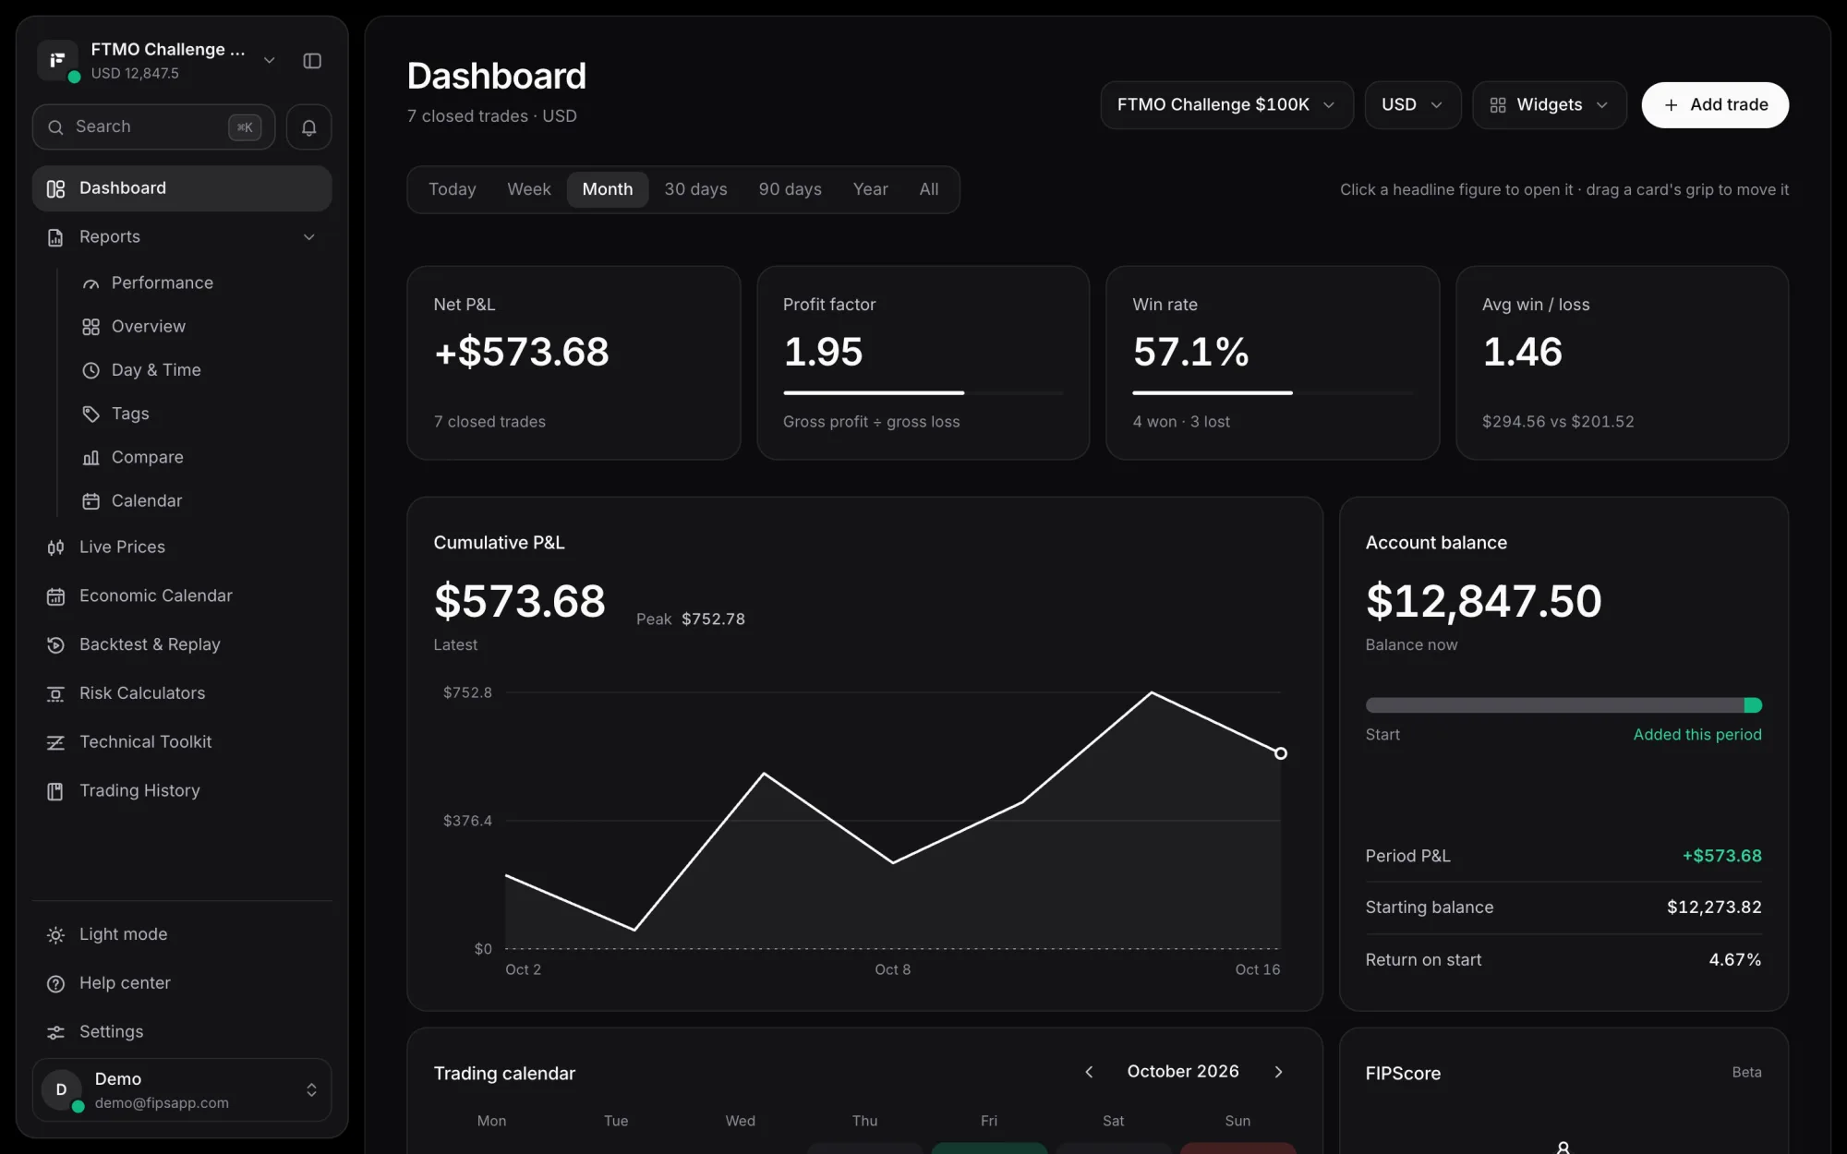Go to previous month in trading calendar

1089,1072
